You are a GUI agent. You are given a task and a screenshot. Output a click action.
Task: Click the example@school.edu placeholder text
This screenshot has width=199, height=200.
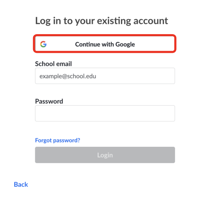[68, 76]
